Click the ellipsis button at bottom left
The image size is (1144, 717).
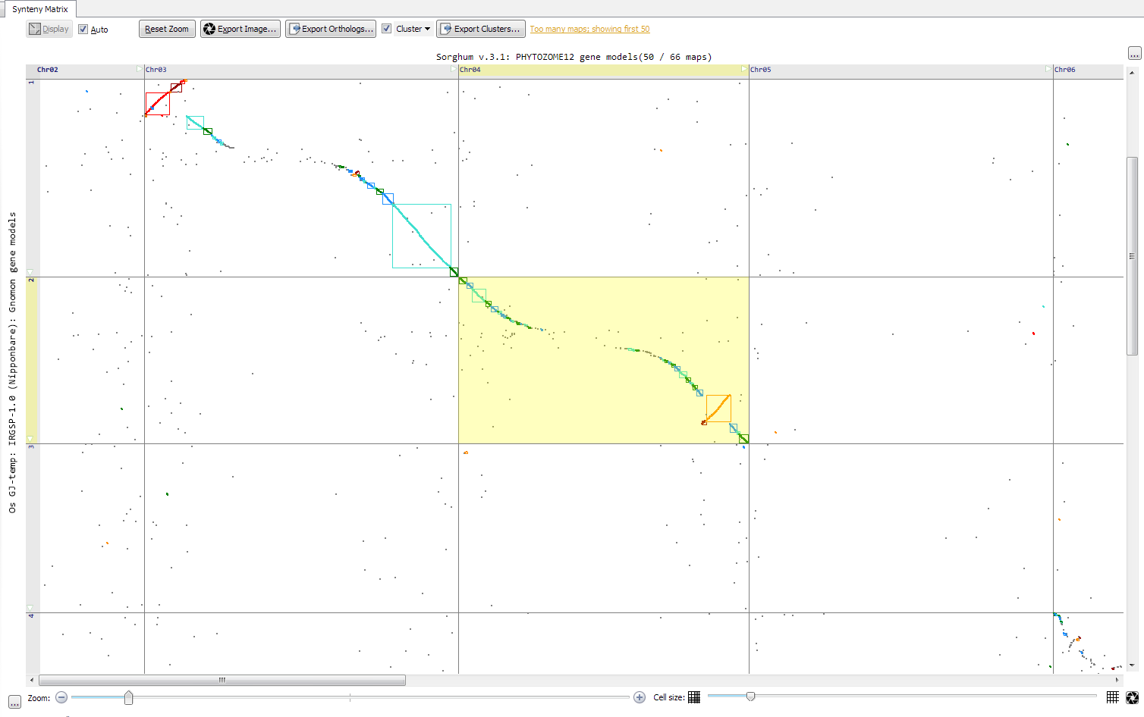click(x=14, y=702)
